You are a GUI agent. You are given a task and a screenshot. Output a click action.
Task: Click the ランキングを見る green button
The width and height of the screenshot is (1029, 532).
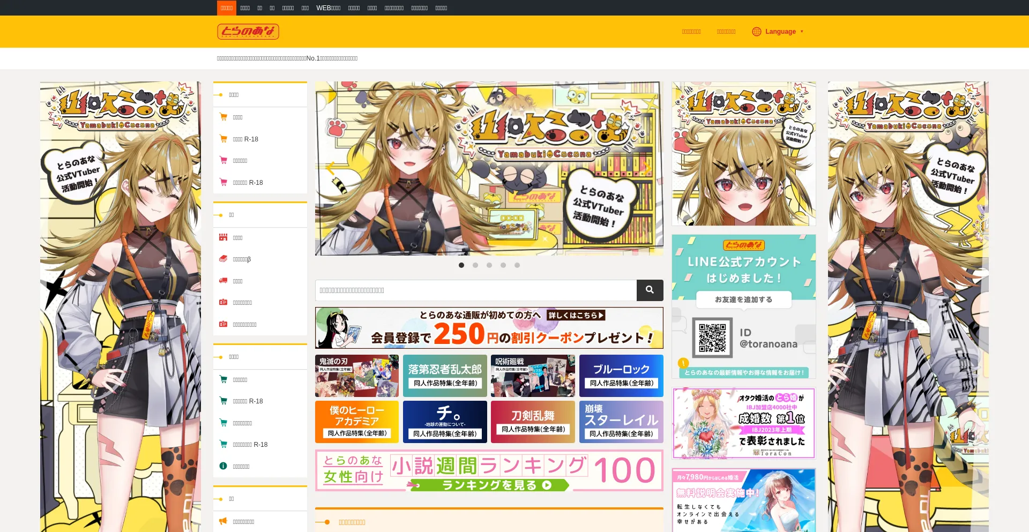489,485
